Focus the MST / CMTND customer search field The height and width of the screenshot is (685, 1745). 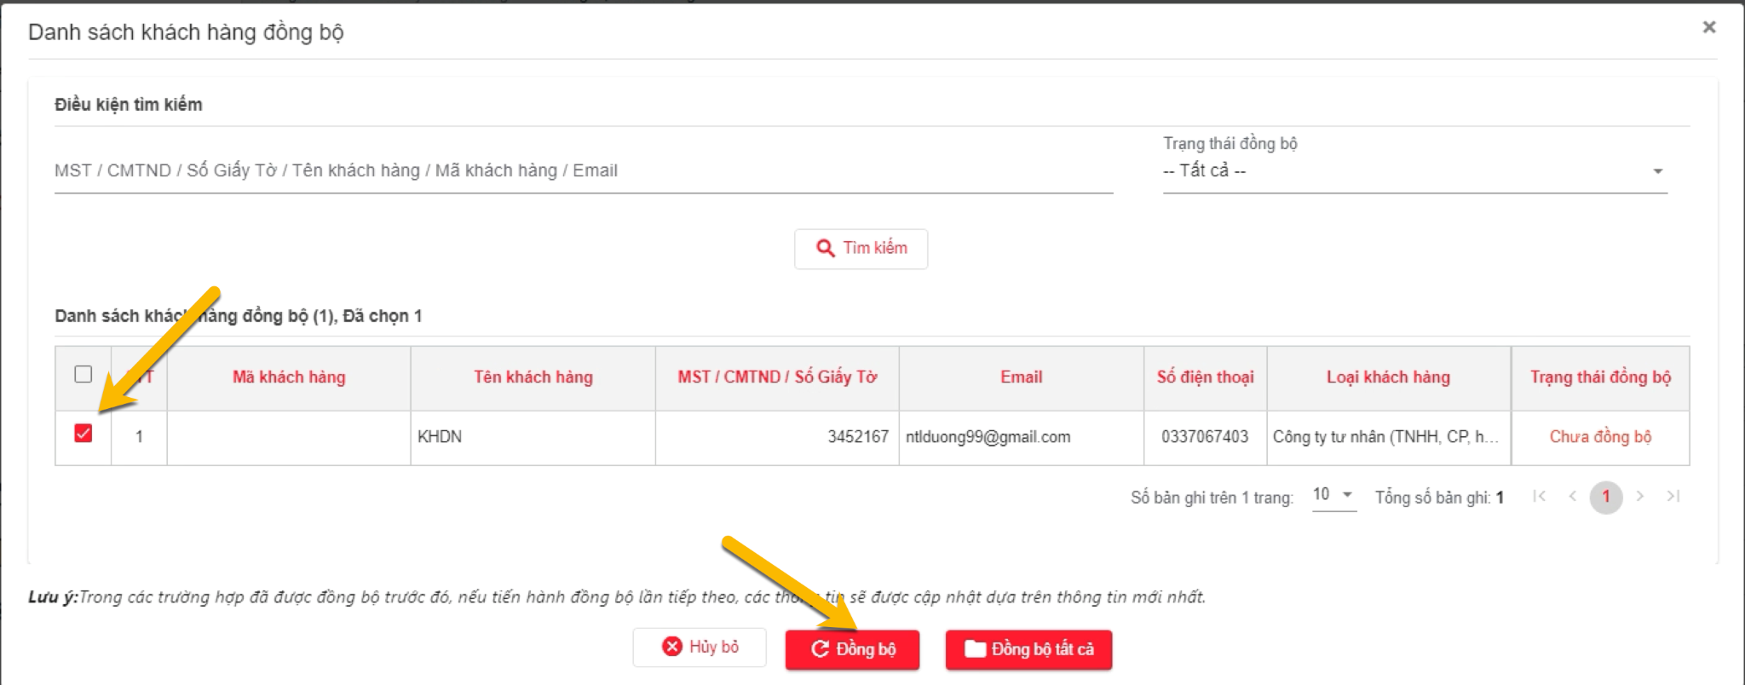[584, 170]
